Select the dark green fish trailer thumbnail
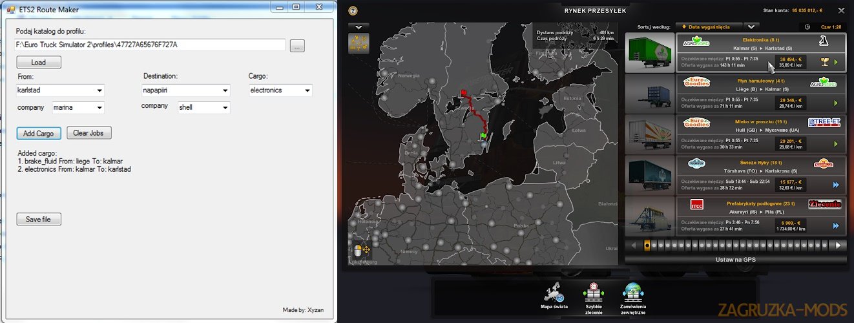This screenshot has width=854, height=323. pyautogui.click(x=649, y=175)
